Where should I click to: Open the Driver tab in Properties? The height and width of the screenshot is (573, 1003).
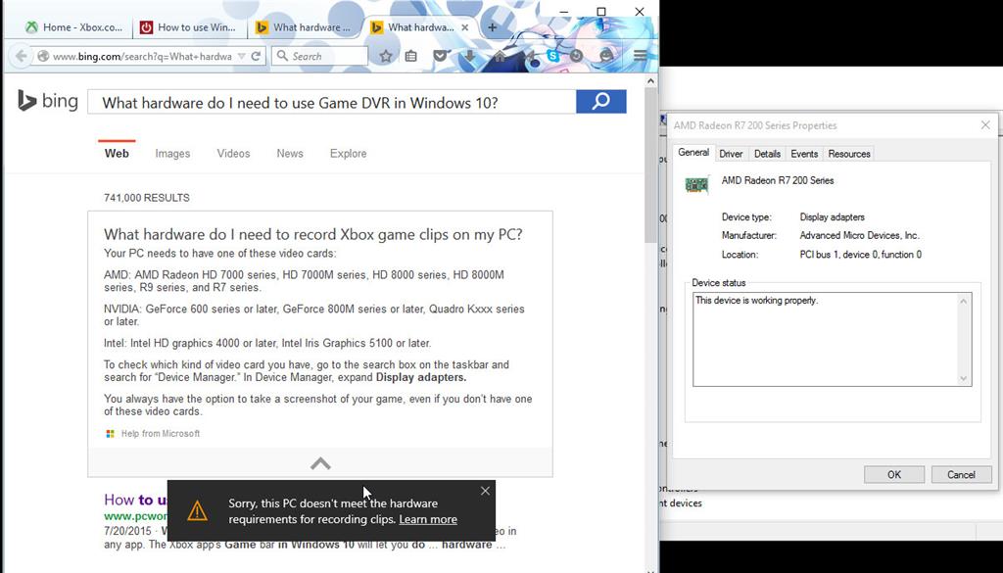731,154
